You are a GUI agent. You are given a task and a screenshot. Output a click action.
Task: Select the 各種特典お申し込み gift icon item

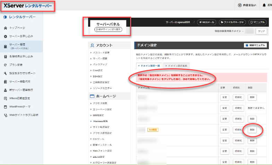pos(21,56)
